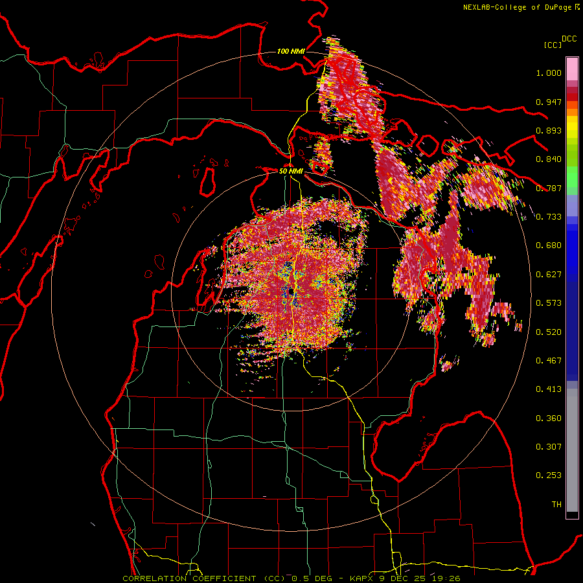Click the 0.253 scale value
Image resolution: width=583 pixels, height=583 pixels.
(549, 475)
